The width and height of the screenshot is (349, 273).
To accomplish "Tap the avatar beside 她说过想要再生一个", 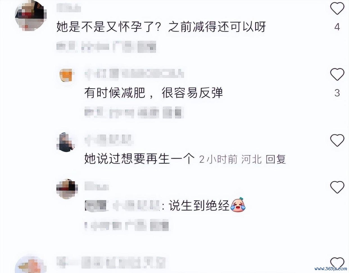I will click(66, 142).
